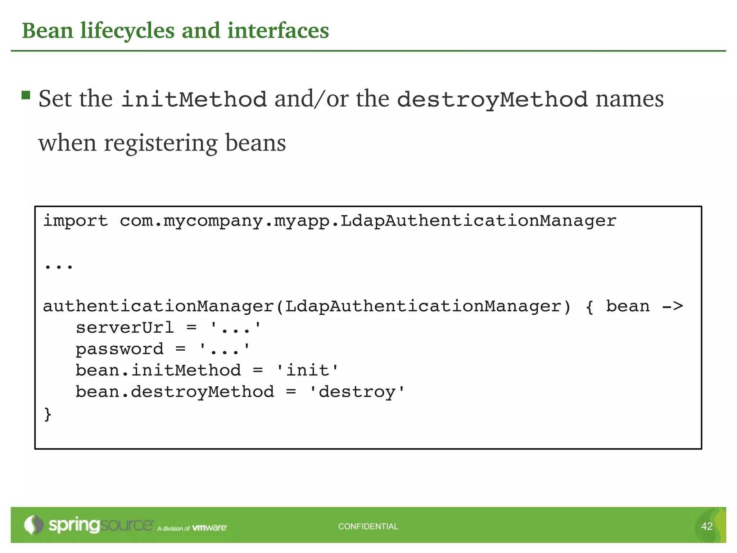Click the slide number 42
The width and height of the screenshot is (737, 553).
point(707,527)
